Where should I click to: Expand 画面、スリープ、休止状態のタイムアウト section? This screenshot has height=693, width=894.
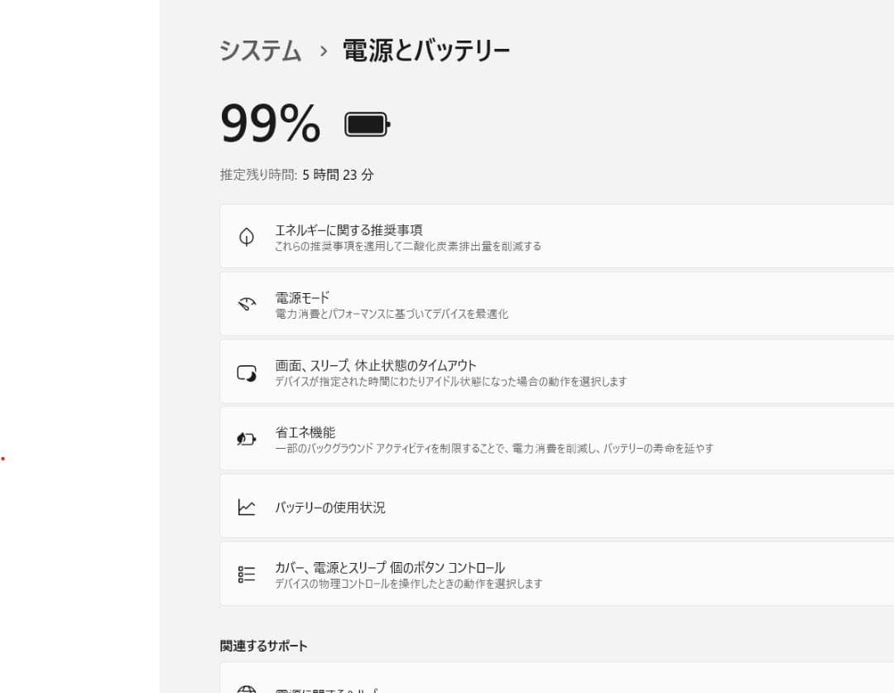555,371
